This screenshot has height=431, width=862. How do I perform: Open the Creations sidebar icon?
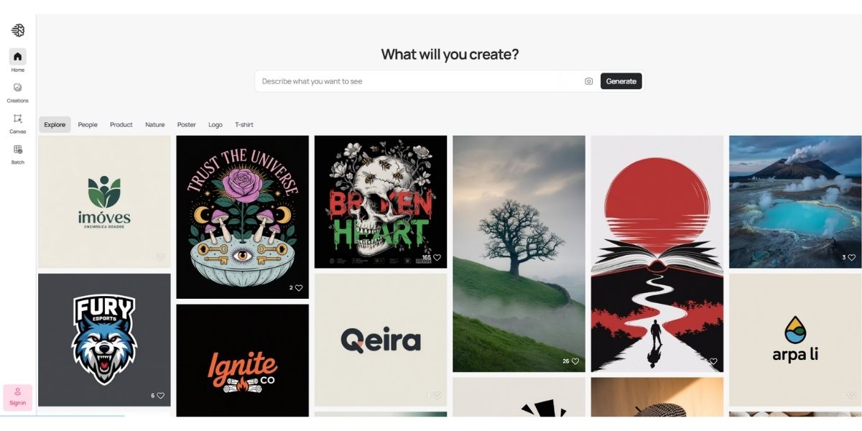(17, 88)
